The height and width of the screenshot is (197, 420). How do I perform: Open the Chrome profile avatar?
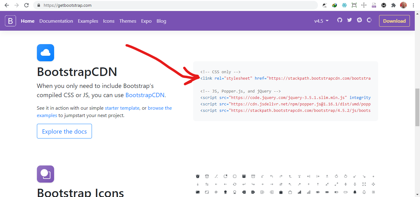click(403, 5)
